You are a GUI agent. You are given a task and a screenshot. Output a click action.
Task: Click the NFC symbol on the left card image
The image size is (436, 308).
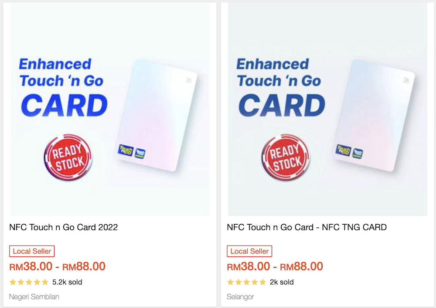click(x=188, y=80)
